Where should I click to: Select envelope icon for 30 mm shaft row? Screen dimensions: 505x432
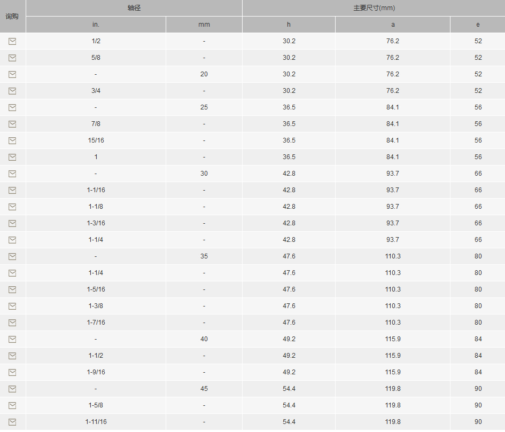12,174
